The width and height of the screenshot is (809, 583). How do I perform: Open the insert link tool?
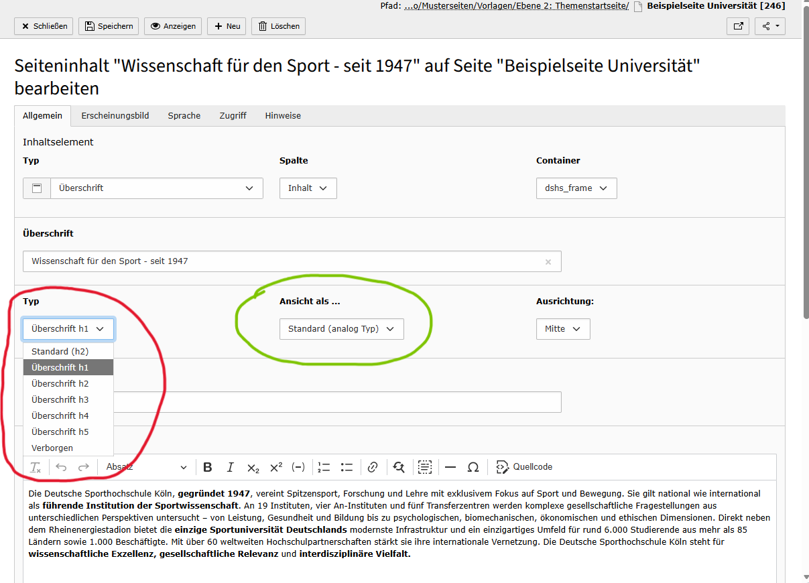click(x=373, y=467)
